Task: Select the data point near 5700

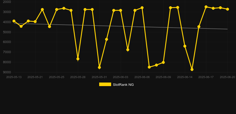Action: [x=107, y=39]
